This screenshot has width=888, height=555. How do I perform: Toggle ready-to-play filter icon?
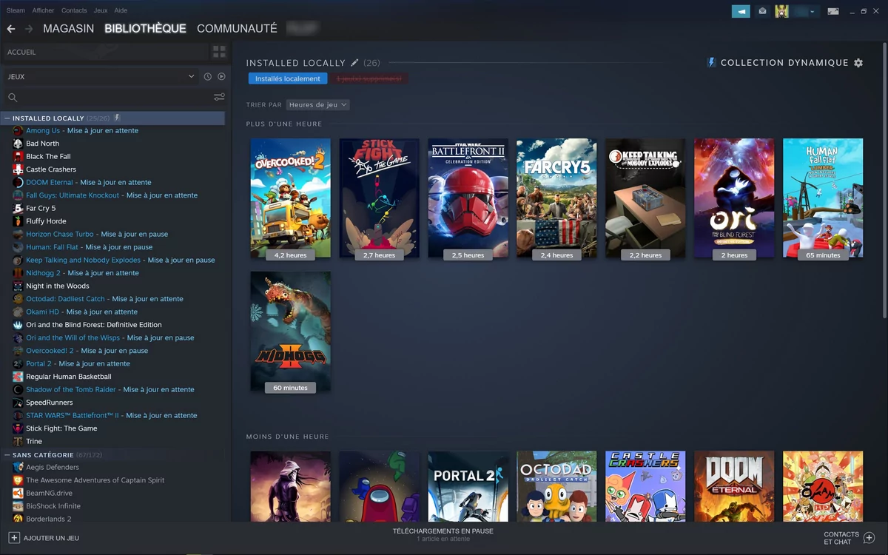coord(221,76)
